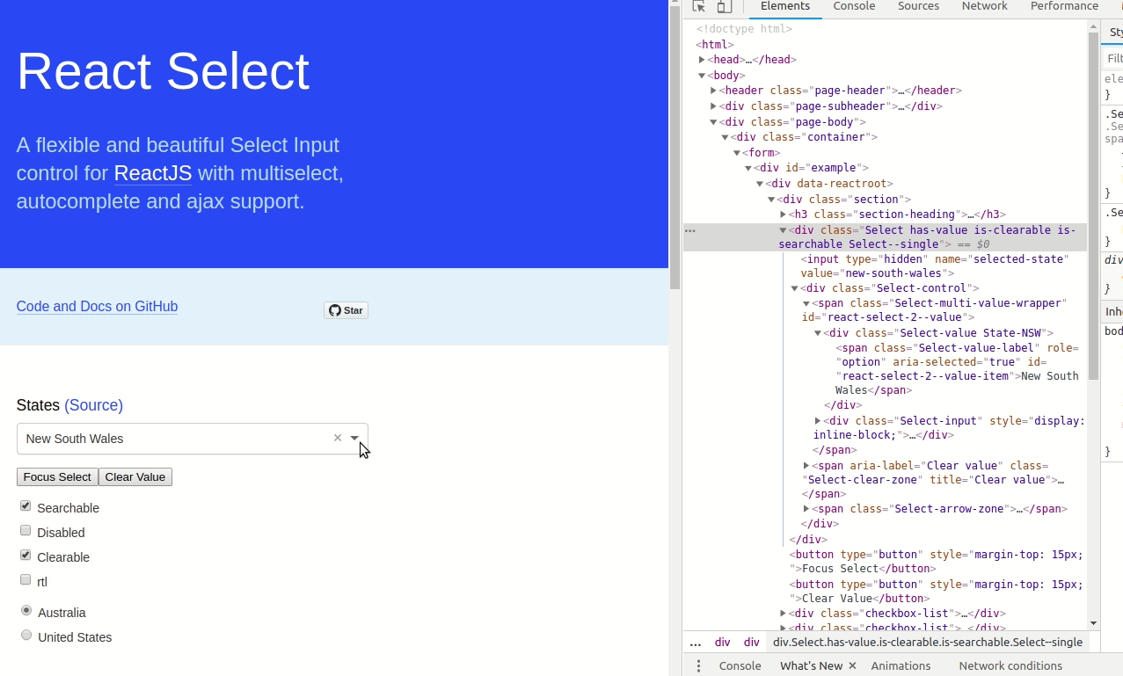This screenshot has width=1123, height=676.
Task: Open the DevTools drawer three-dot menu
Action: 699,665
